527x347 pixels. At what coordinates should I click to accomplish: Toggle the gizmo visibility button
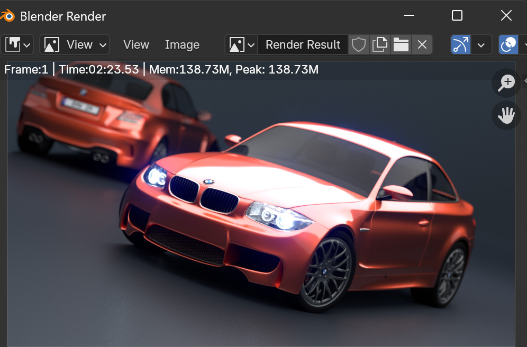pos(461,45)
